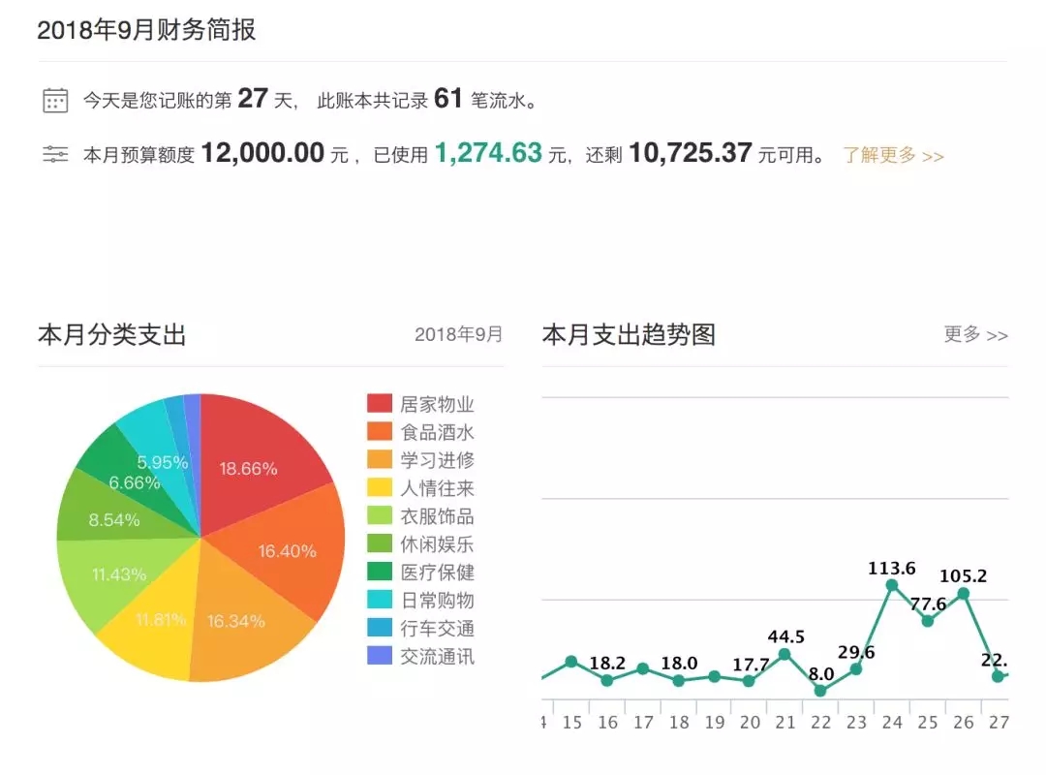
Task: Select the 日常购物 legend label
Action: pos(437,600)
